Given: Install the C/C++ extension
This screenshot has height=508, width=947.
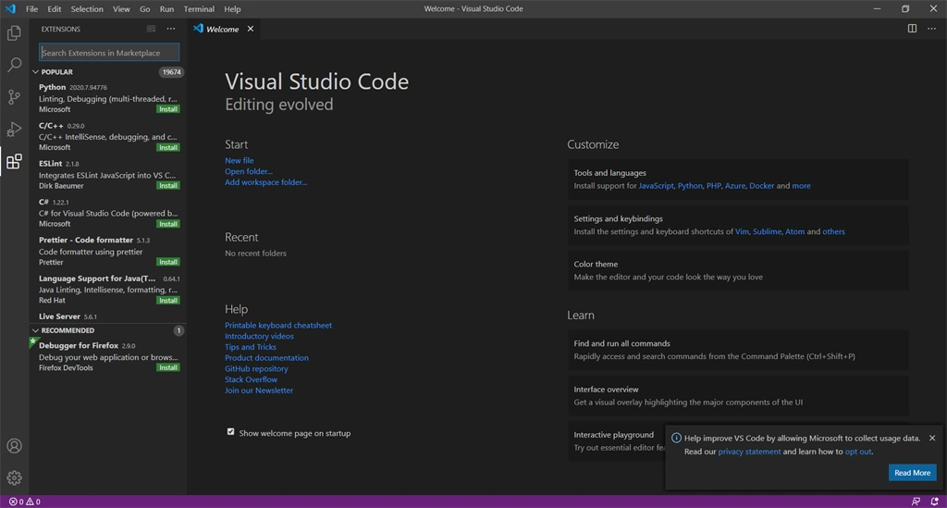Looking at the screenshot, I should point(168,147).
